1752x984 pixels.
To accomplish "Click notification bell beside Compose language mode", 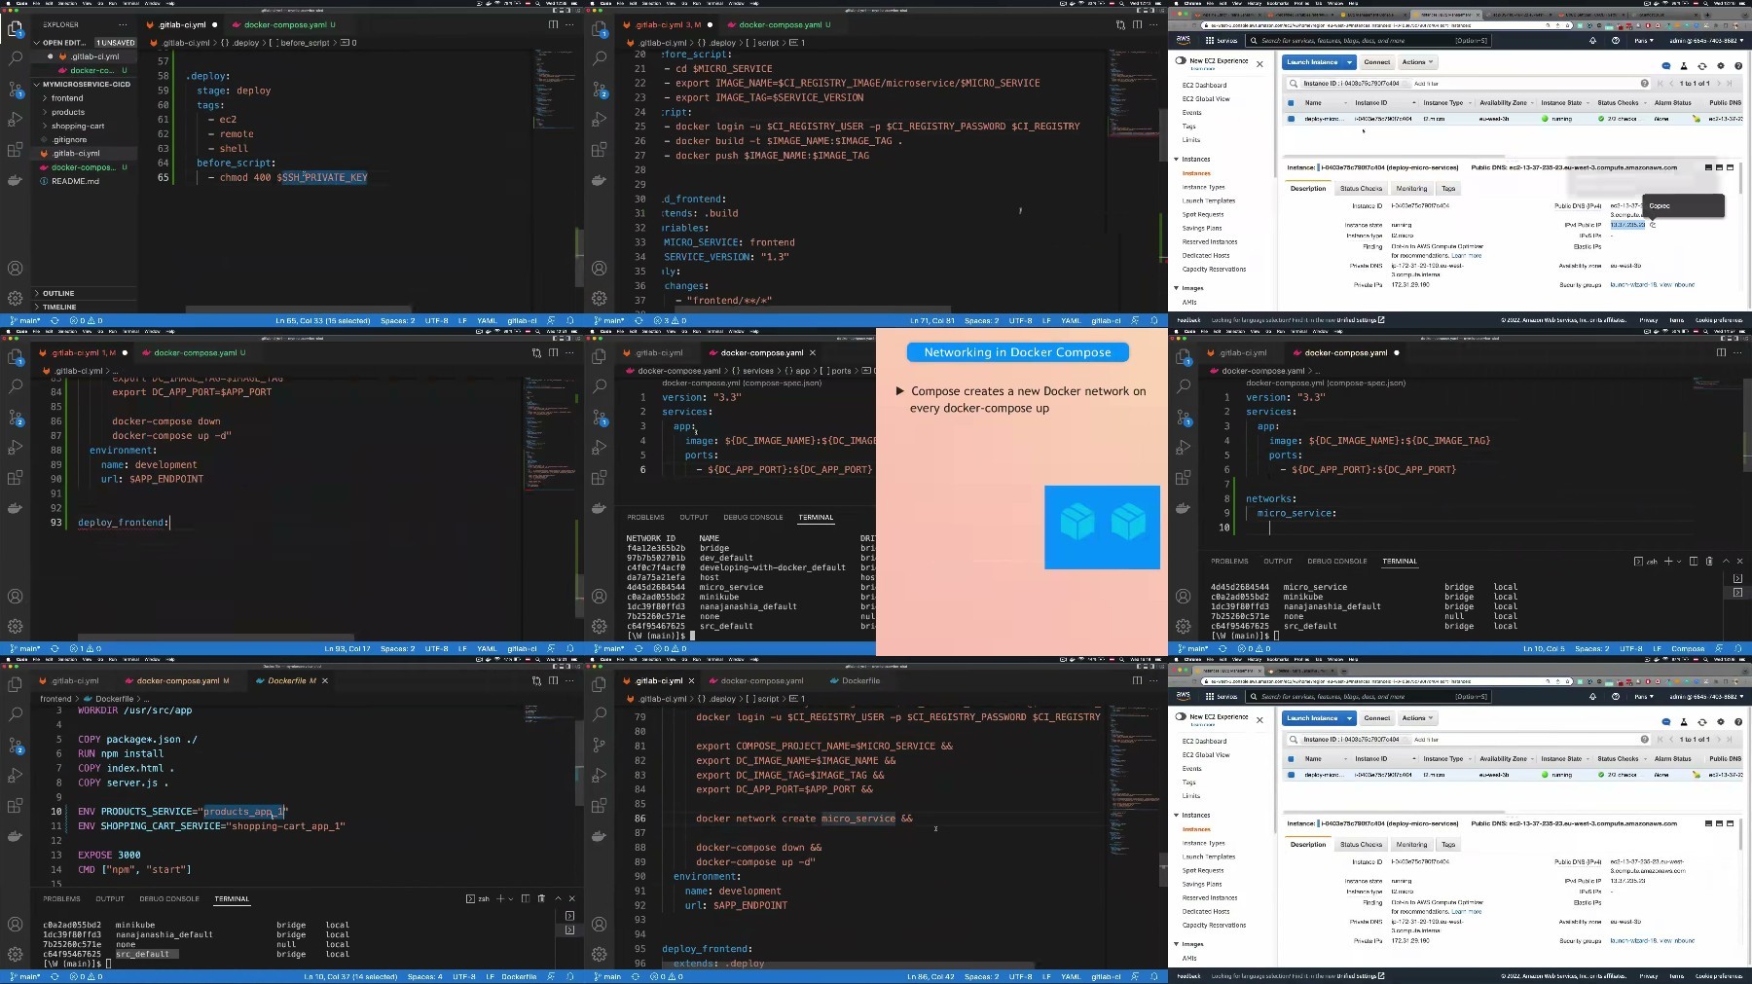I will pyautogui.click(x=1738, y=648).
